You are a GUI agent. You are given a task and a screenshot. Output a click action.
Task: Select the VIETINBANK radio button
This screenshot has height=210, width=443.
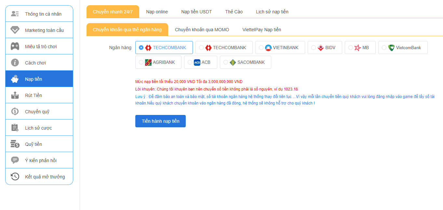click(261, 48)
